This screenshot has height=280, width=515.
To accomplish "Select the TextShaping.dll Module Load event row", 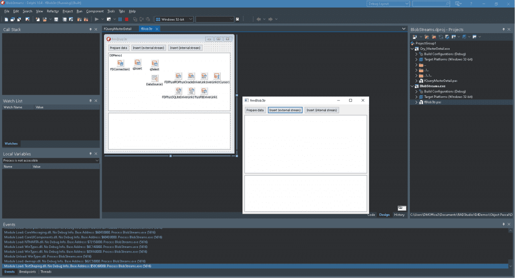I will [255, 266].
